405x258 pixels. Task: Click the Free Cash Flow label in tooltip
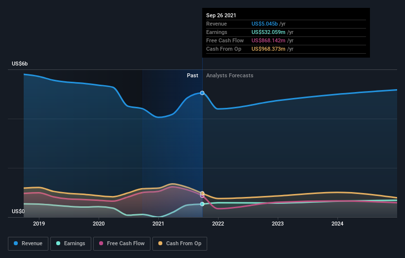[x=225, y=40]
